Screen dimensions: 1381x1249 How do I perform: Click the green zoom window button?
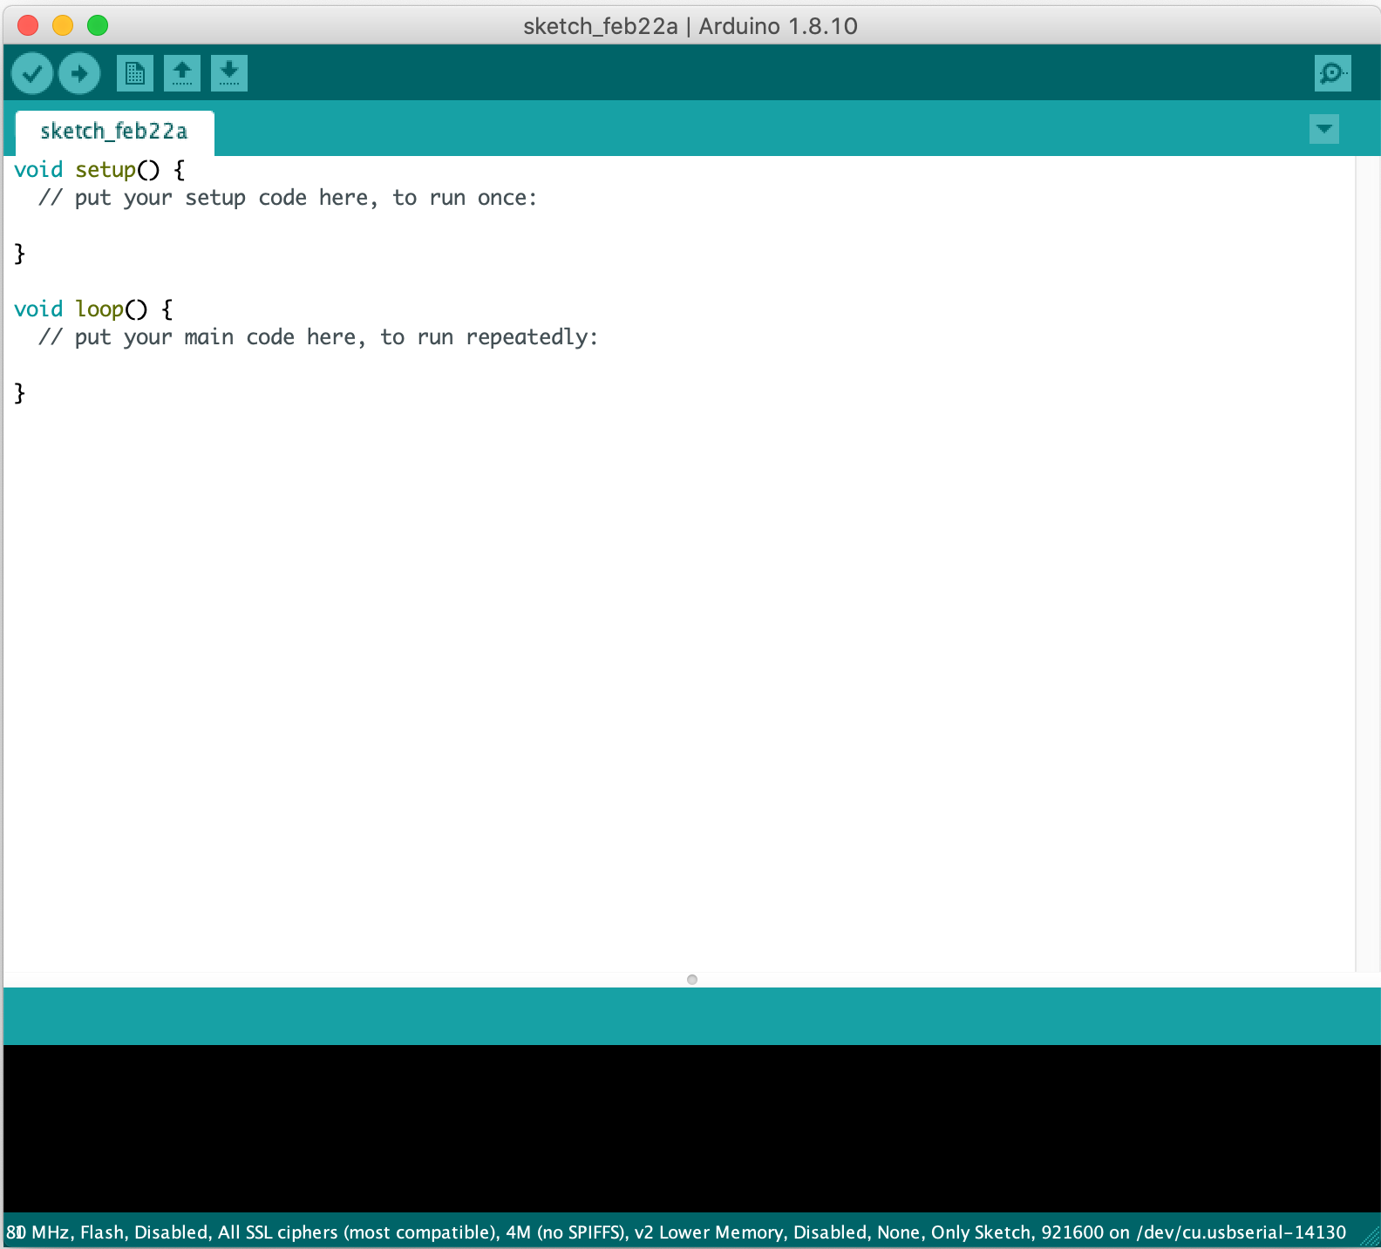point(98,25)
